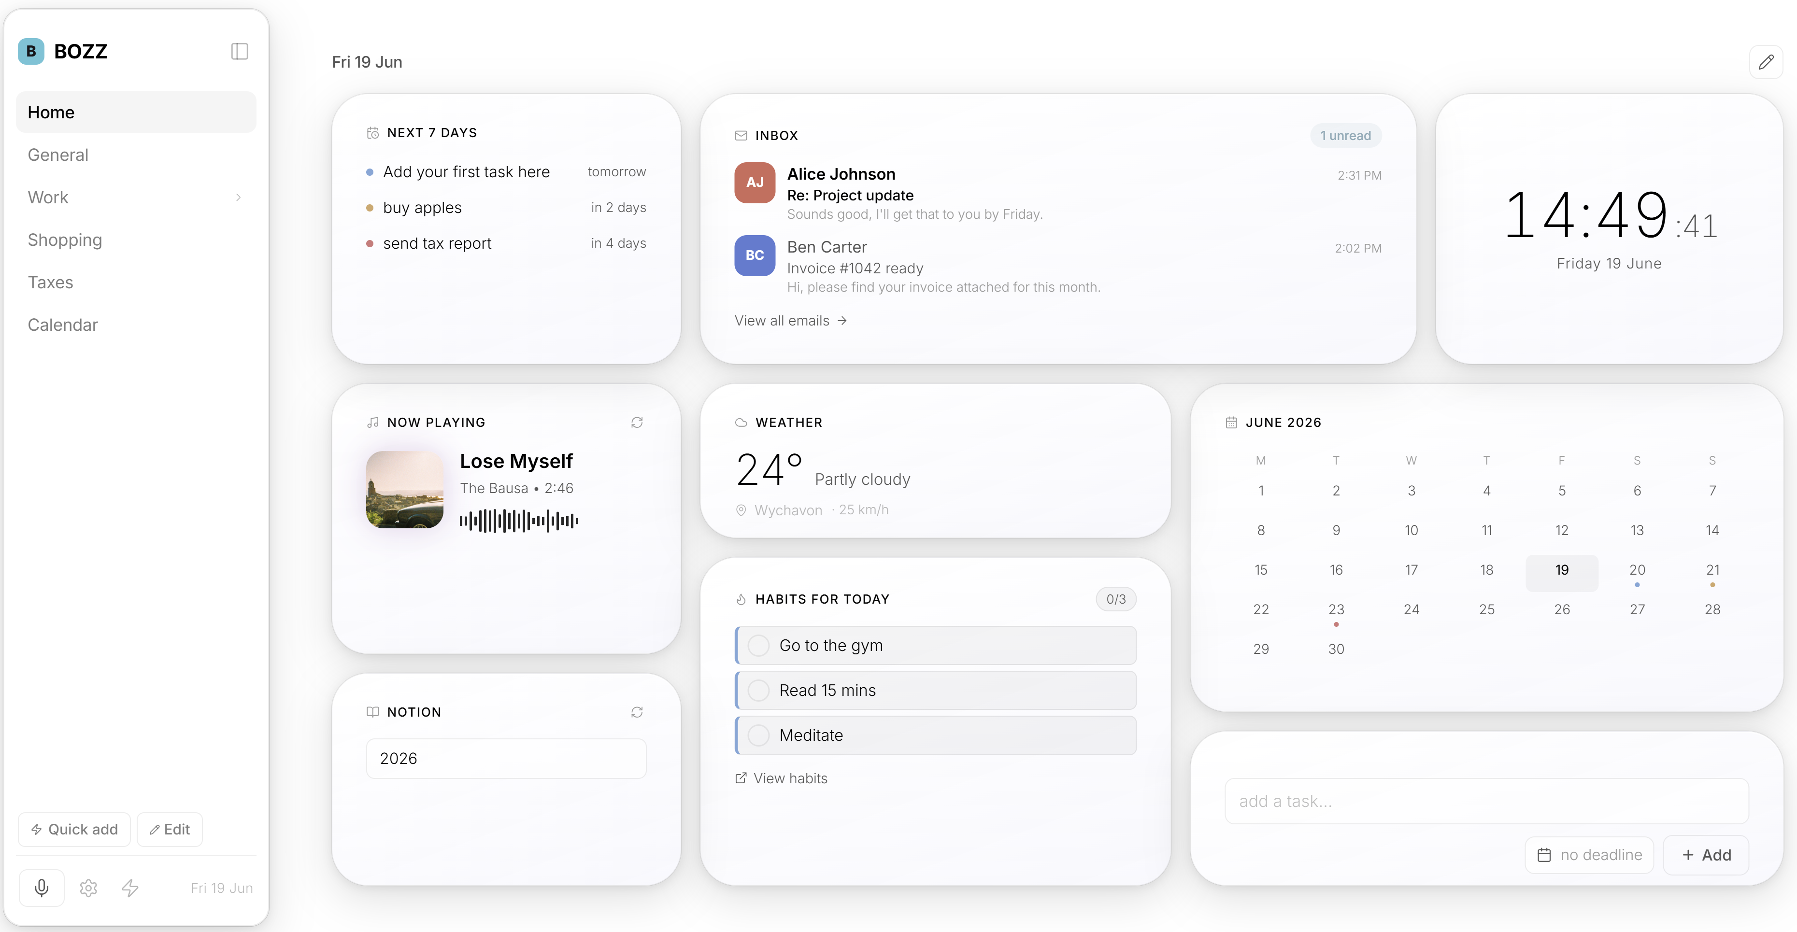
Task: Click the Wychavon location pin icon
Action: 741,510
